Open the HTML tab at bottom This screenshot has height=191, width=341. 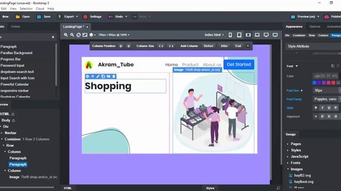click(68, 188)
